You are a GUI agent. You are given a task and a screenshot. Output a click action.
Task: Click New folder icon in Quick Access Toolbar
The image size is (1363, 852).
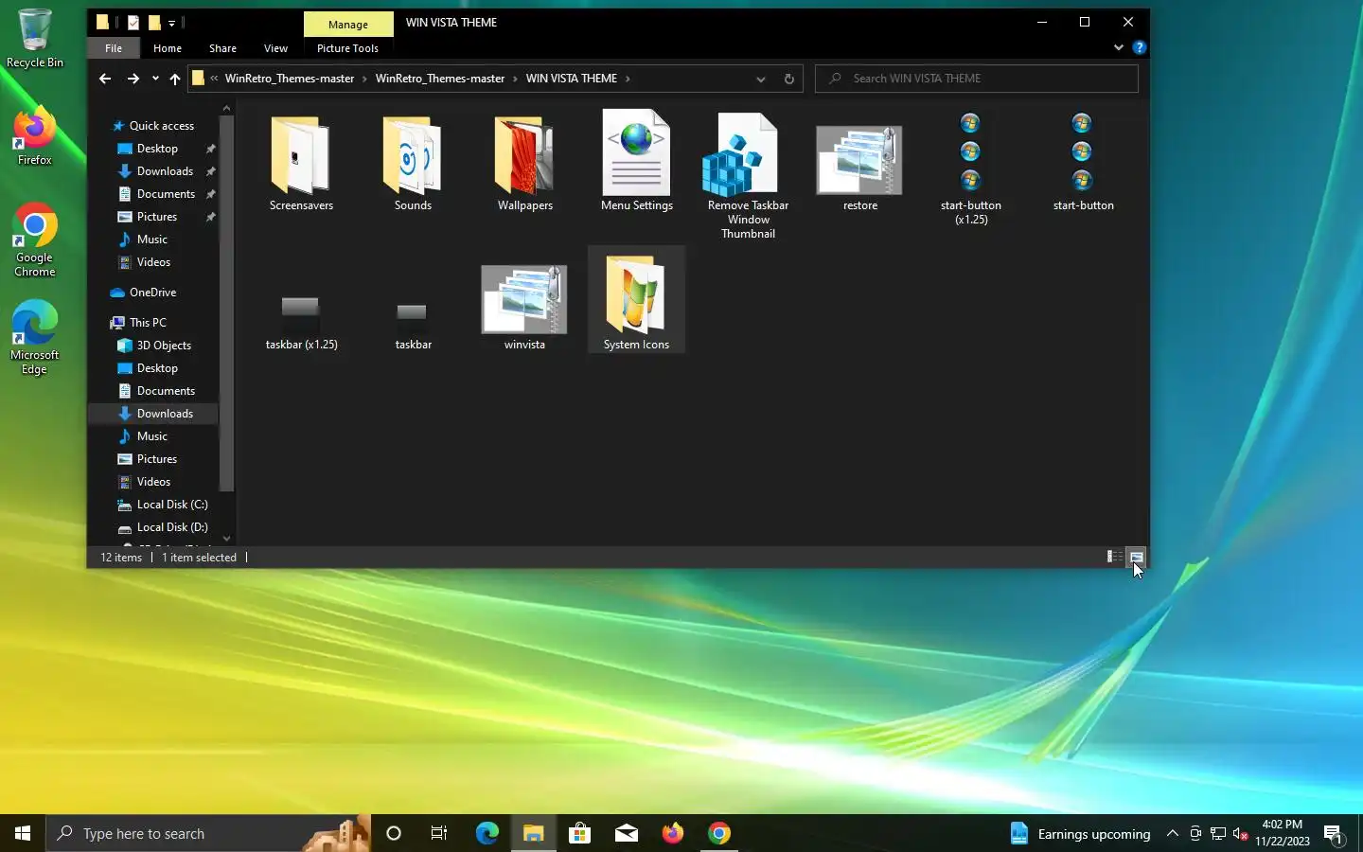click(x=154, y=23)
